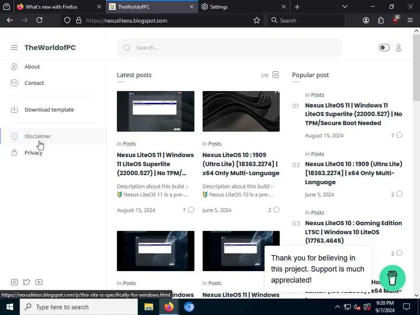Focus the blog Search field
Screen dimensions: 420x315
pyautogui.click(x=230, y=48)
